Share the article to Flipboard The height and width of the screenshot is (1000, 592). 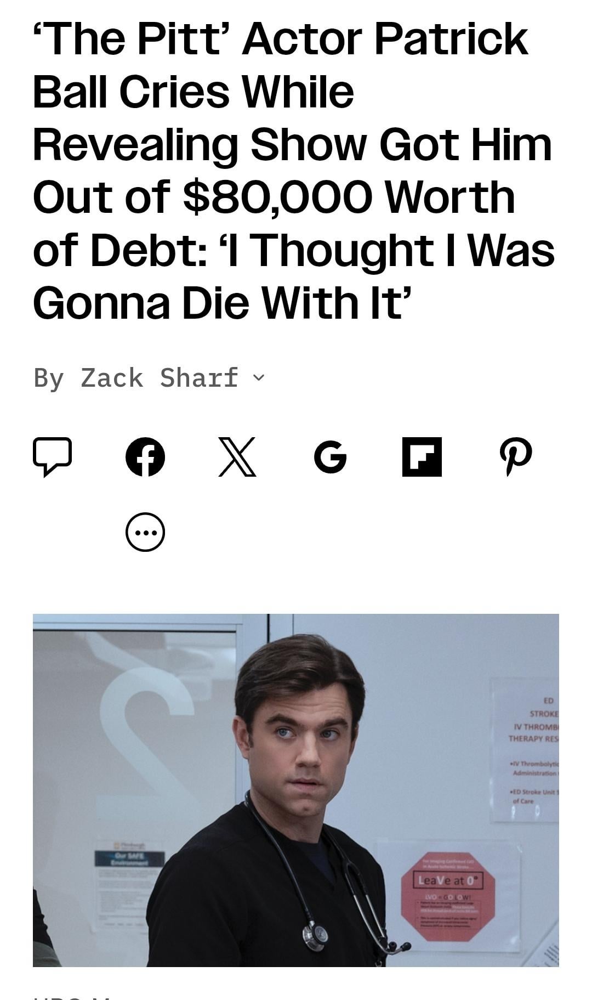[422, 456]
